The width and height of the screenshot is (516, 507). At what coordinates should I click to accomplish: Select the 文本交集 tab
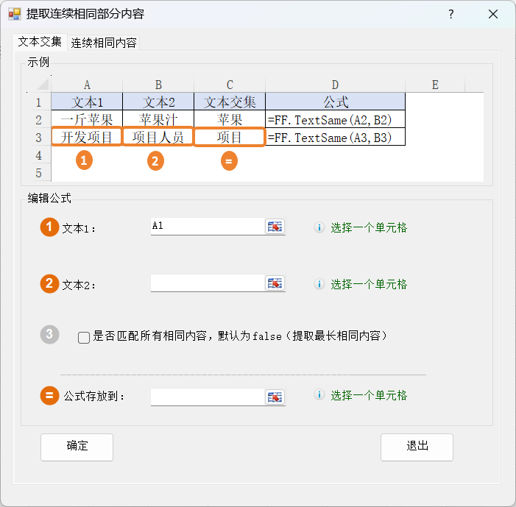40,42
